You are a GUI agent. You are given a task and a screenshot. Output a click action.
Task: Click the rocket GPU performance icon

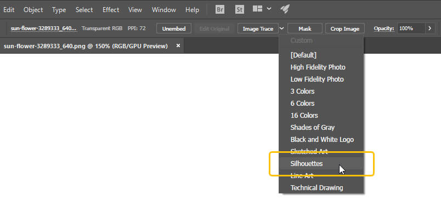(285, 9)
